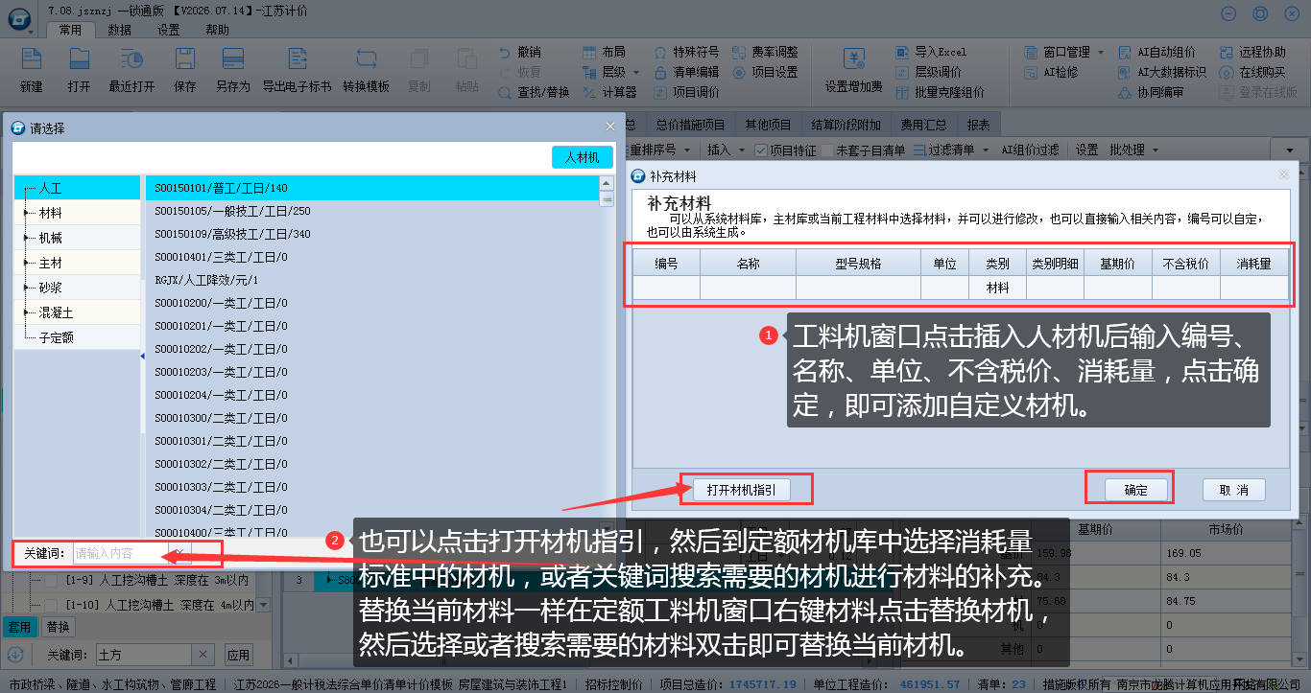1311x693 pixels.
Task: Click the 新建 (New) toolbar icon
Action: [32, 70]
